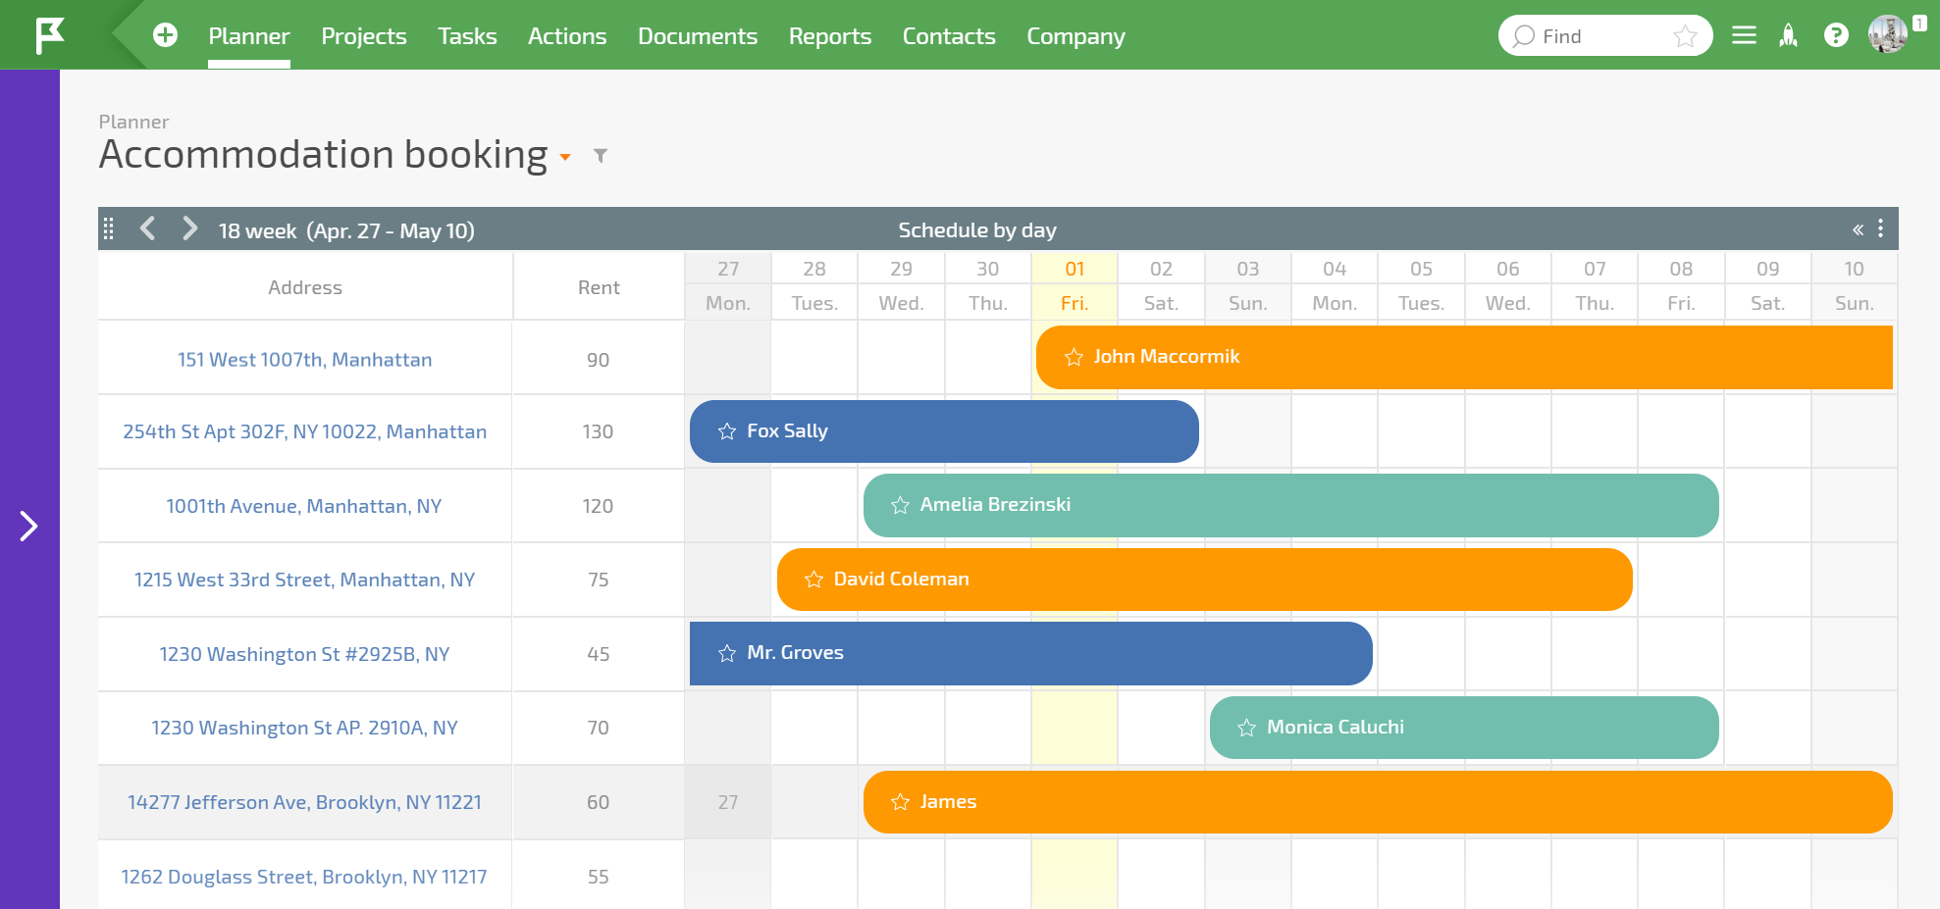1940x909 pixels.
Task: Open the Projects menu
Action: tap(364, 36)
